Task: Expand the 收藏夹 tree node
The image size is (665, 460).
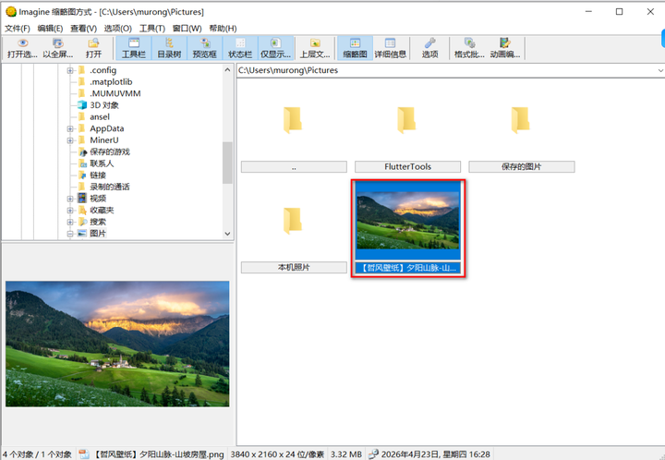Action: (70, 211)
